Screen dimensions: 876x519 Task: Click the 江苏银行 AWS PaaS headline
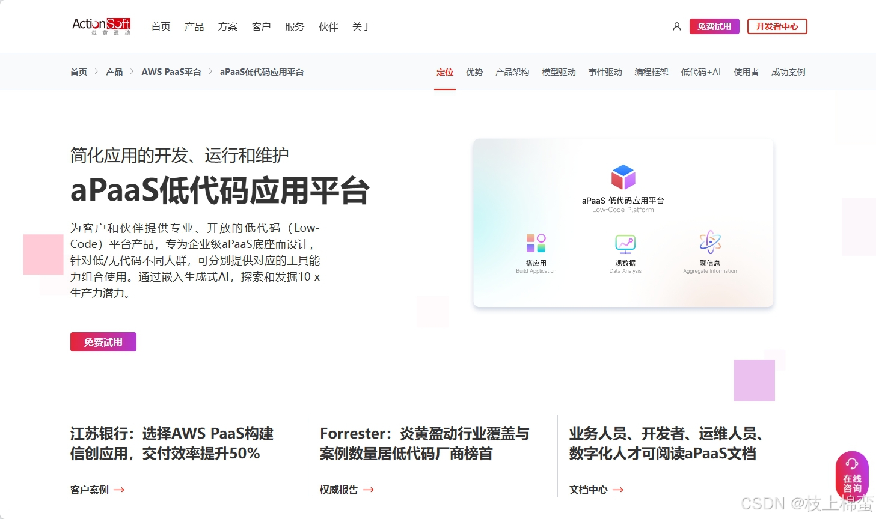pyautogui.click(x=172, y=443)
